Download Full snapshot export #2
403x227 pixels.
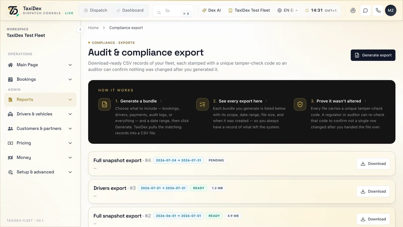(373, 219)
